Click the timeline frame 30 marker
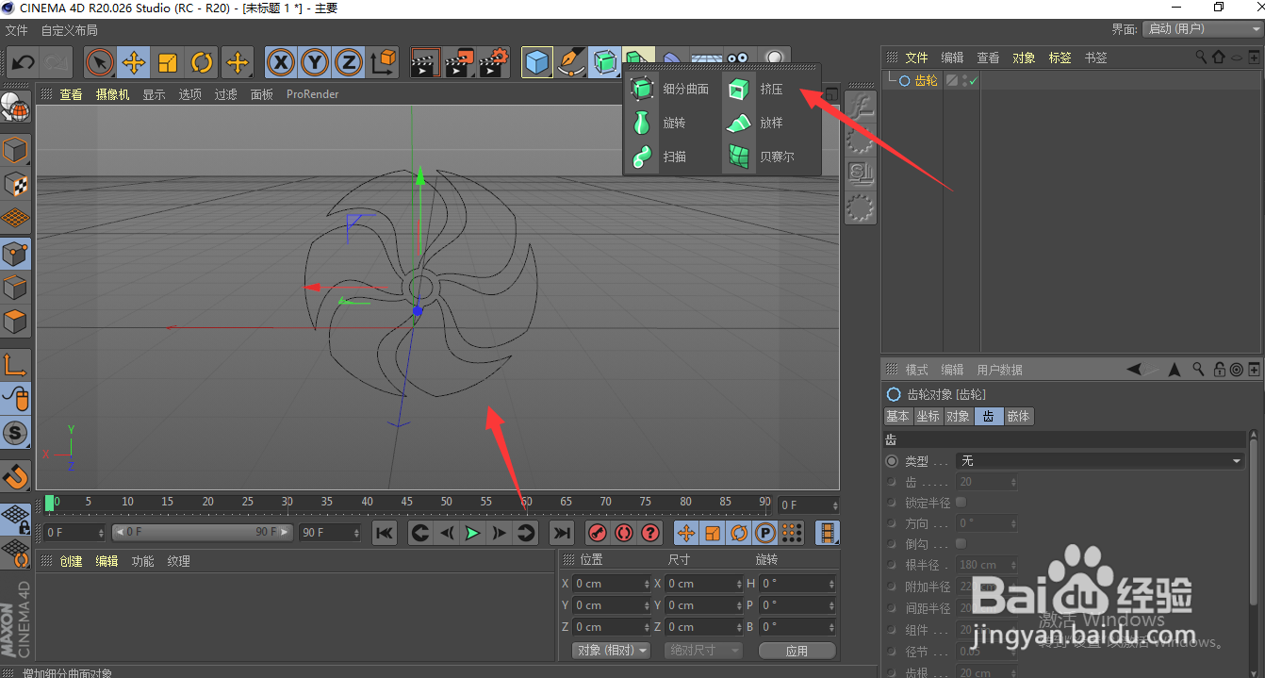 [287, 502]
